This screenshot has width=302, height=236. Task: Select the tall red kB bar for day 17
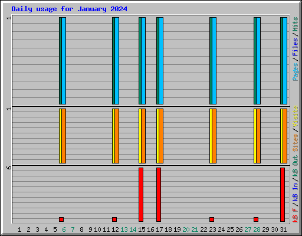(x=159, y=195)
